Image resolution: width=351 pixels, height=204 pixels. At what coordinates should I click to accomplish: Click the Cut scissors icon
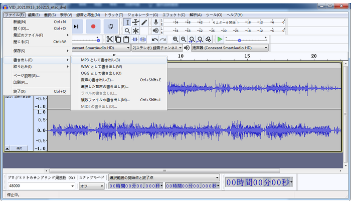(x=109, y=39)
